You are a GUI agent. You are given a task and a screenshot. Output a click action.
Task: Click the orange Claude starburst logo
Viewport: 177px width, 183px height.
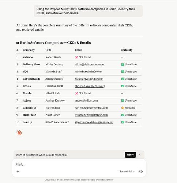click(19, 133)
